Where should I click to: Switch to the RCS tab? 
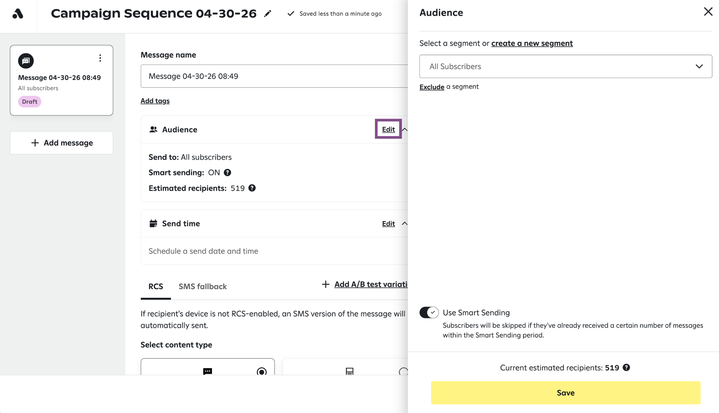pos(156,286)
